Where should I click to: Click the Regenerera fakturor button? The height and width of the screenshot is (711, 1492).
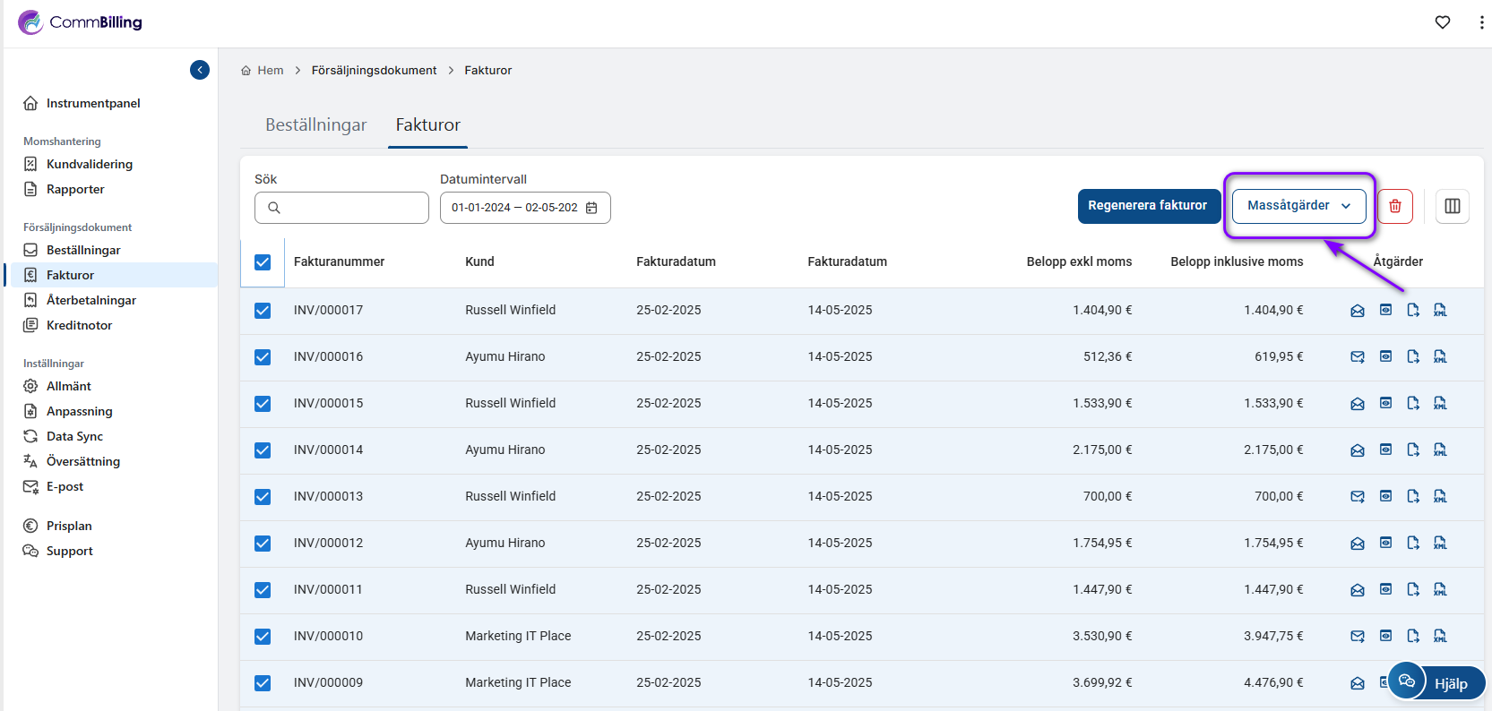click(x=1148, y=206)
